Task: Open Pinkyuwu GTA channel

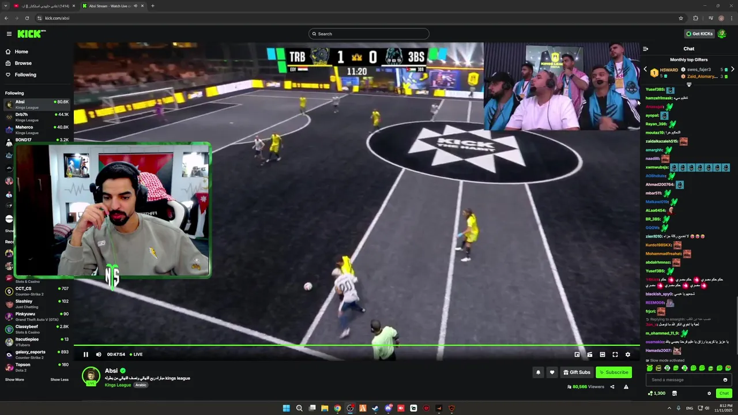Action: 37,316
